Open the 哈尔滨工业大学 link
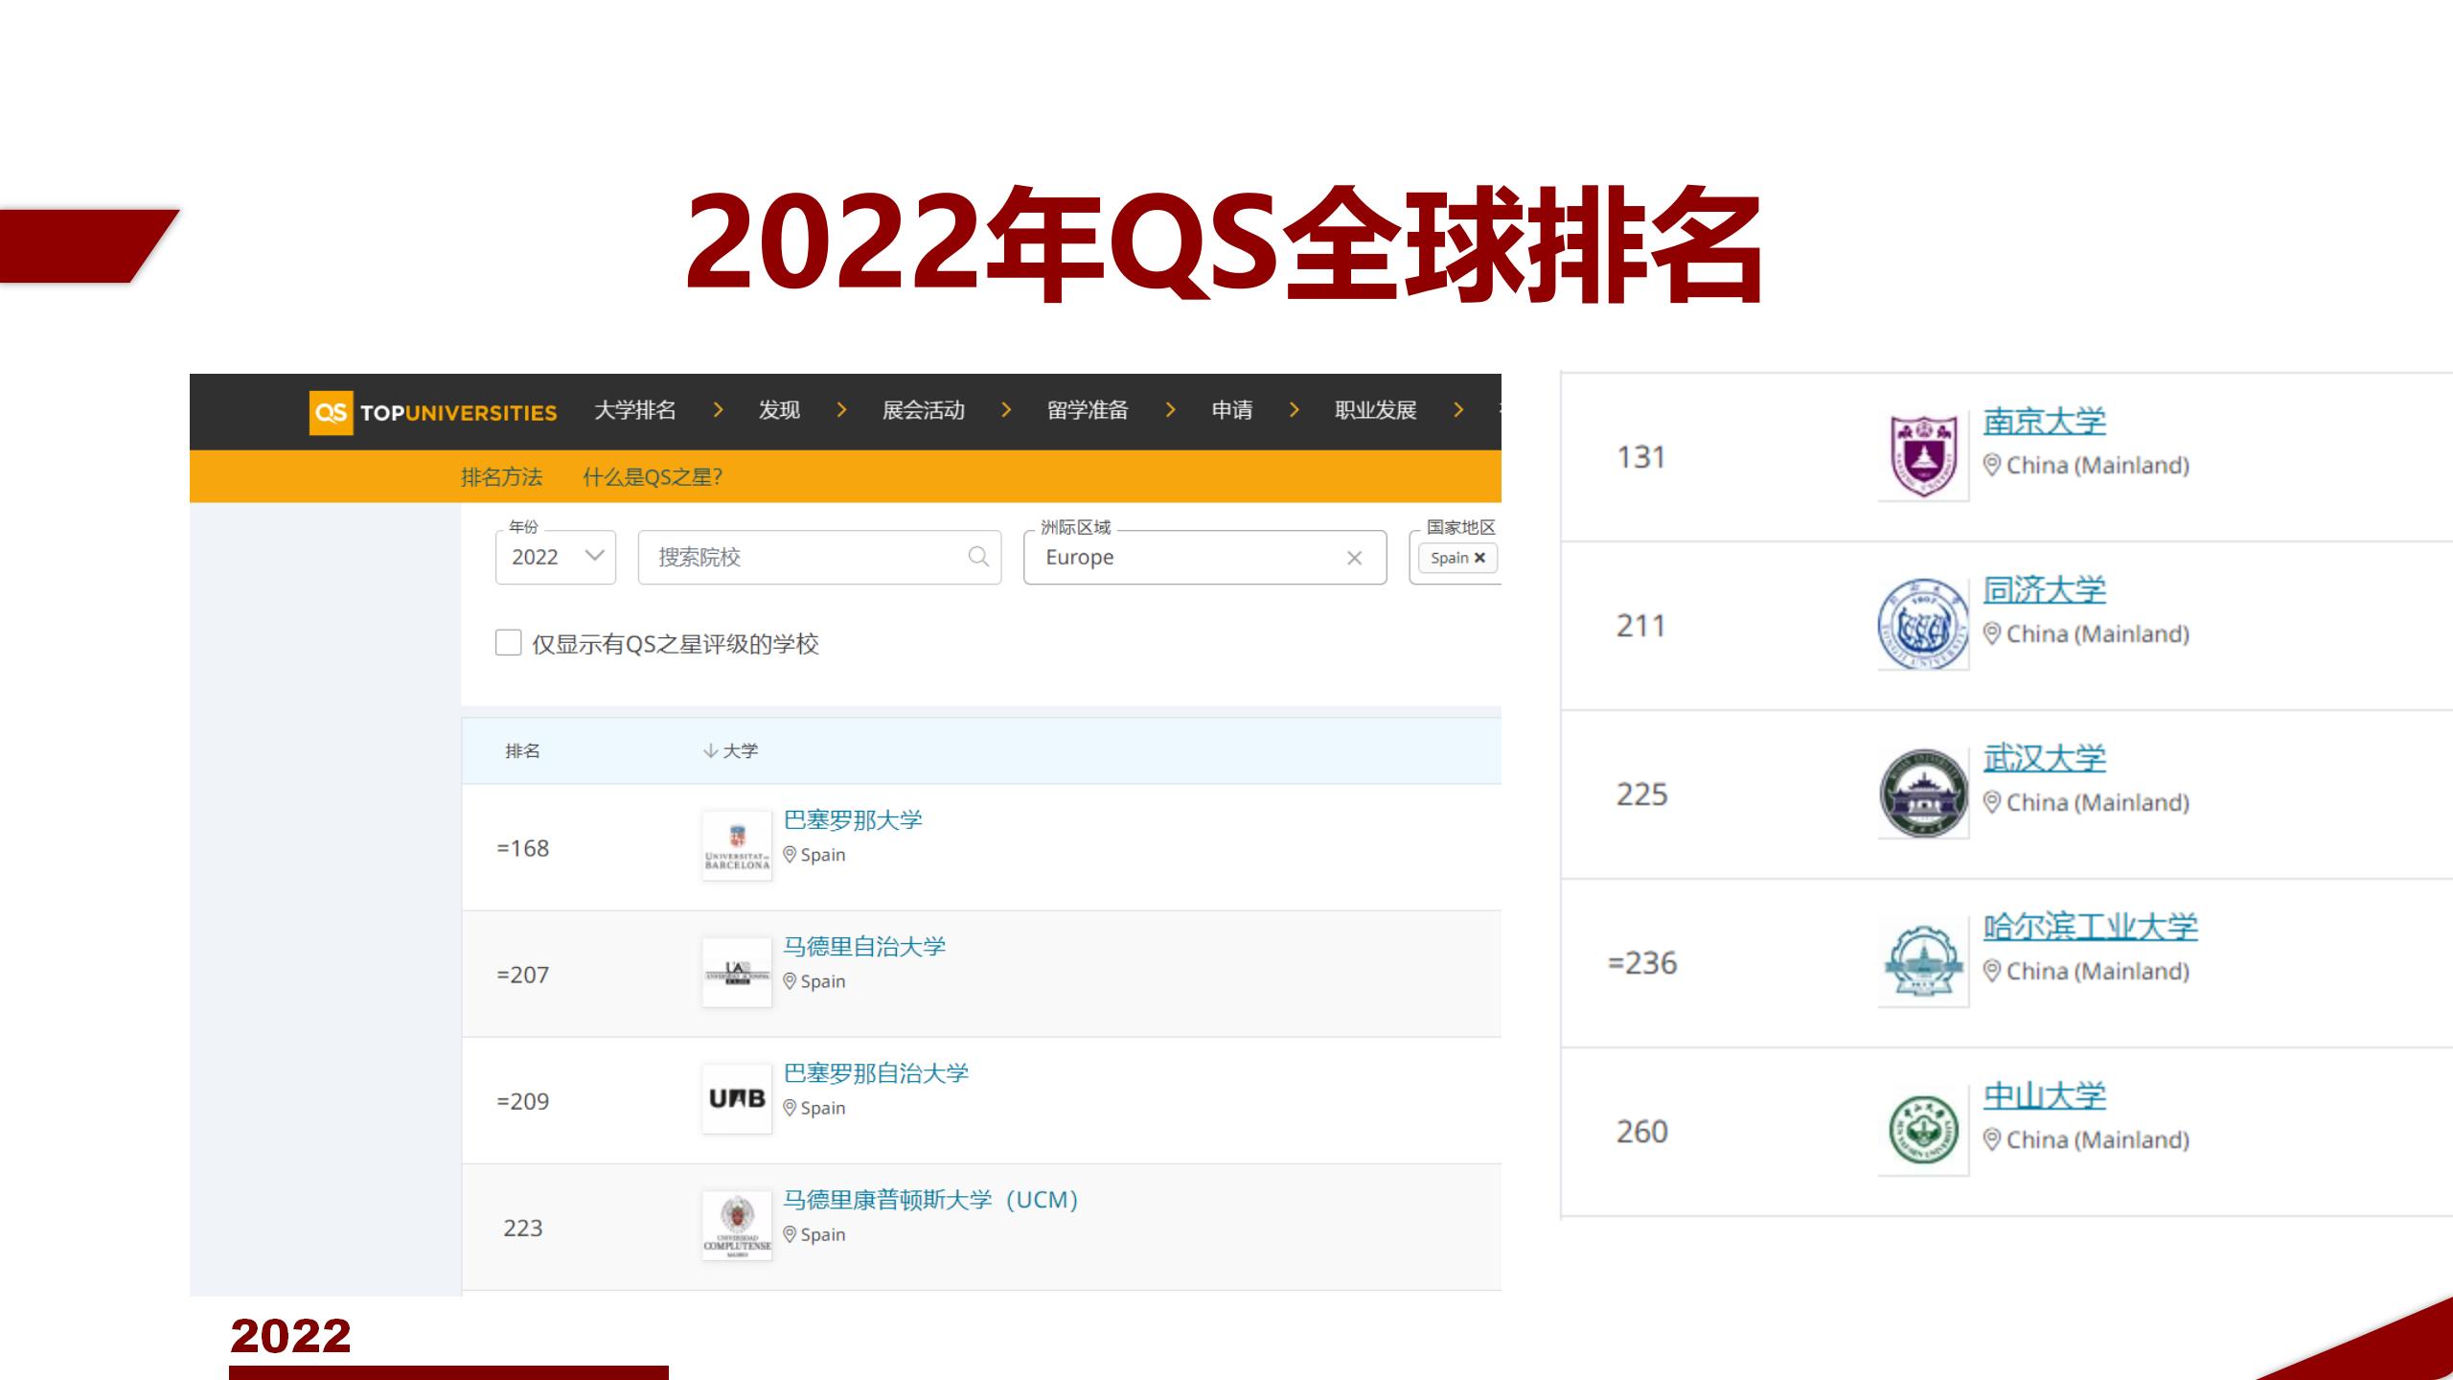This screenshot has height=1380, width=2453. [x=2090, y=927]
